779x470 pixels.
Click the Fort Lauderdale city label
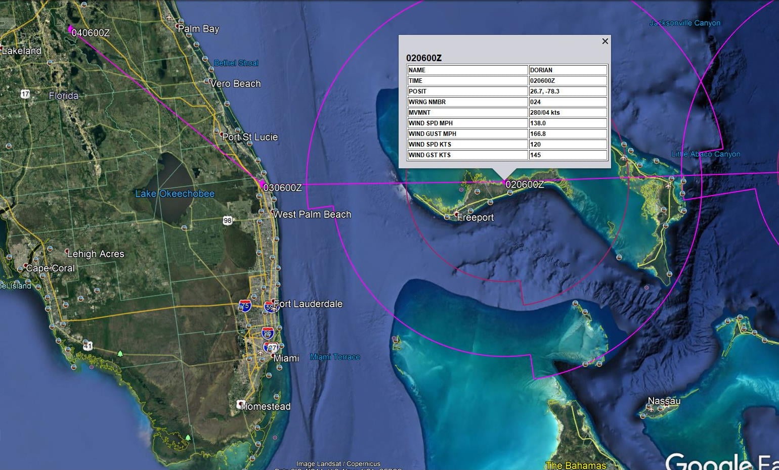click(x=308, y=304)
